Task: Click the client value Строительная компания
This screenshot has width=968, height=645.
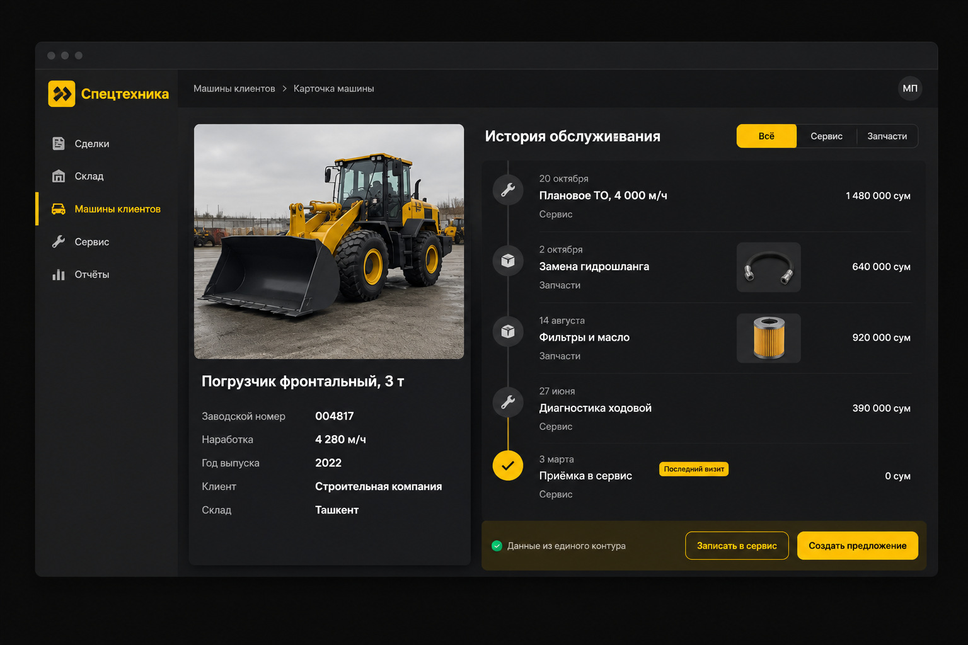Action: coord(379,486)
